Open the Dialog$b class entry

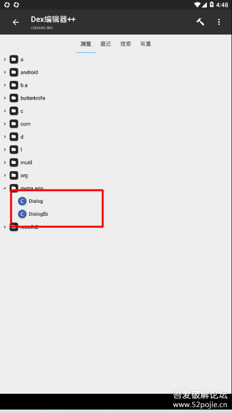tap(38, 214)
